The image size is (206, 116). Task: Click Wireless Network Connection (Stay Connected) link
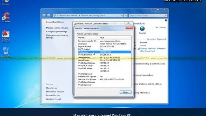click(153, 50)
